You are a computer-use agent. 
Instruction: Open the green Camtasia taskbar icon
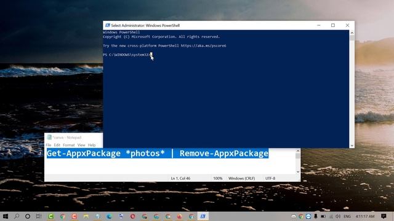pos(50,216)
